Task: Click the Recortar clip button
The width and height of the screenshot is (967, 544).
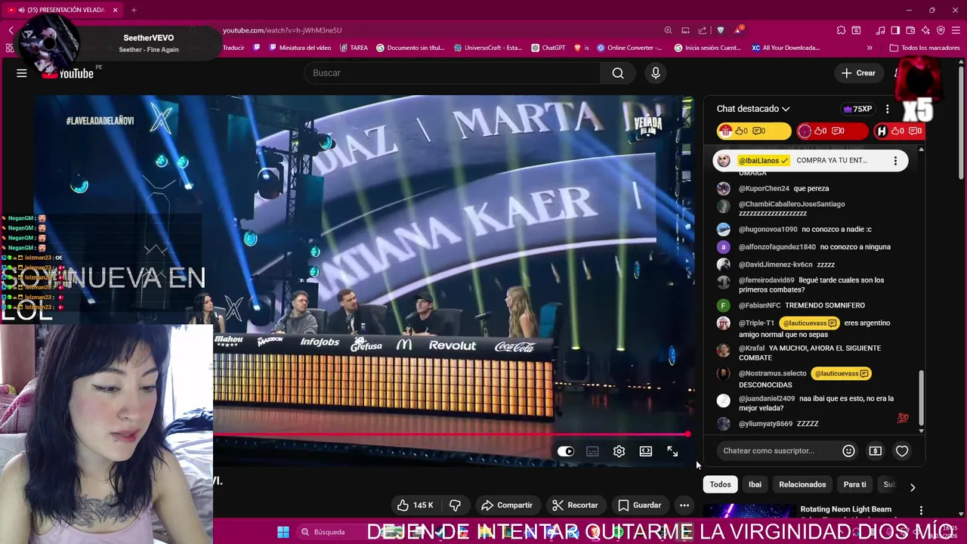Action: pyautogui.click(x=575, y=505)
